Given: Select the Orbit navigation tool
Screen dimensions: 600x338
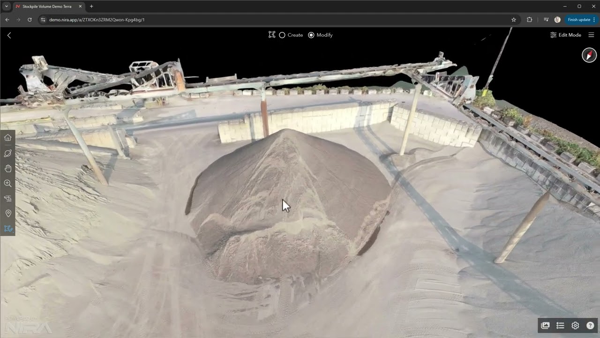Looking at the screenshot, I should pyautogui.click(x=7, y=153).
